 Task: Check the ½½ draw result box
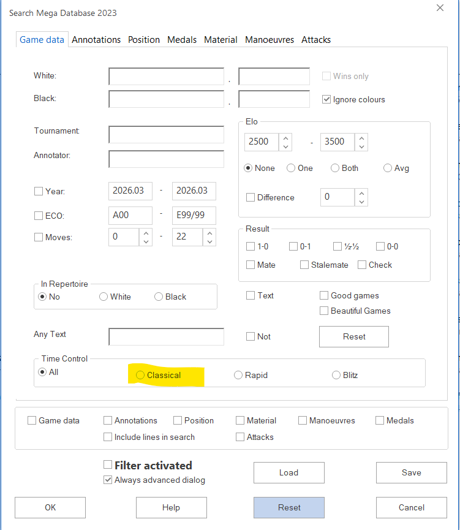(x=337, y=246)
